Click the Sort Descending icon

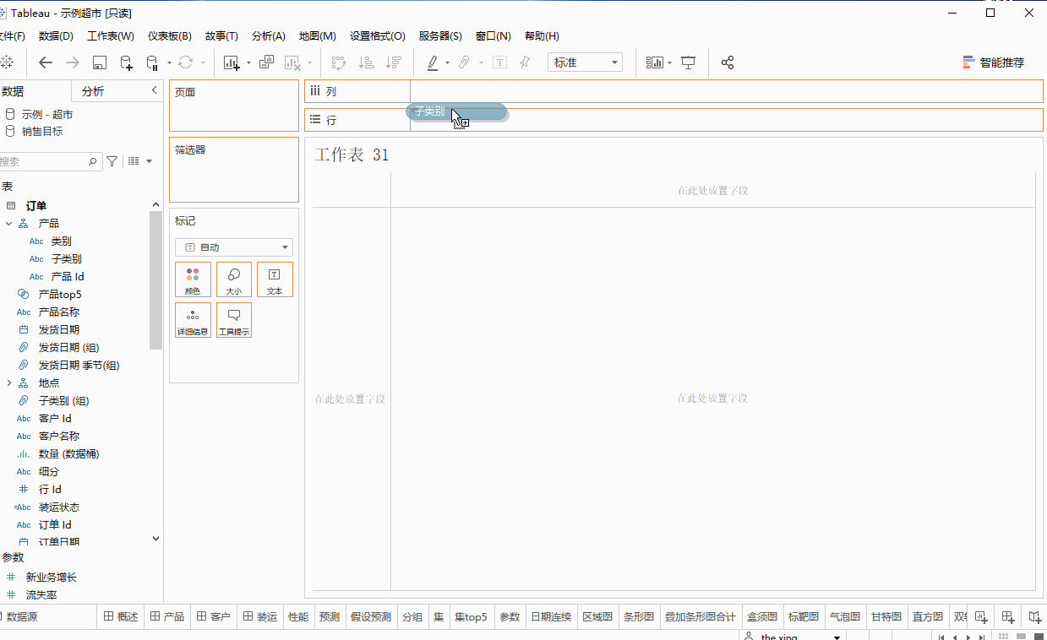coord(392,62)
